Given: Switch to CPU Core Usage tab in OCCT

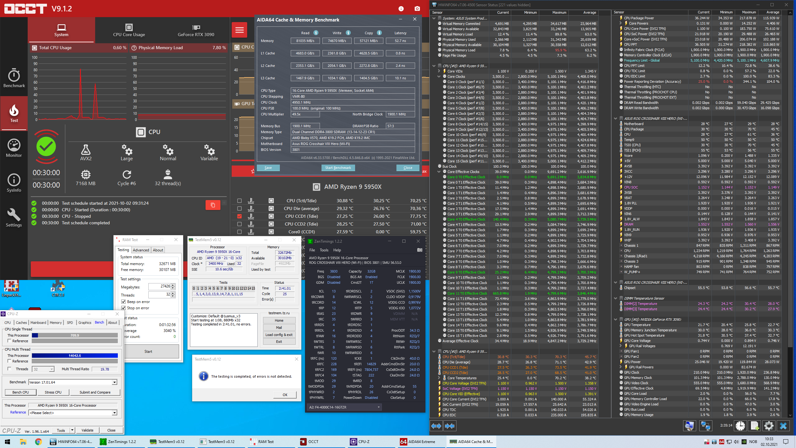Looking at the screenshot, I should (129, 30).
